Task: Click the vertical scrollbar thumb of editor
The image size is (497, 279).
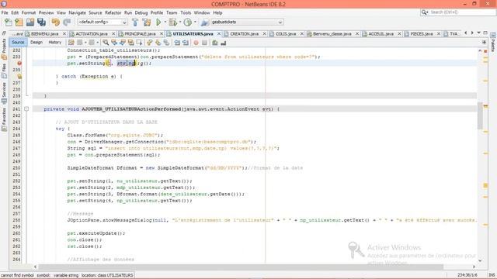Action: point(480,115)
